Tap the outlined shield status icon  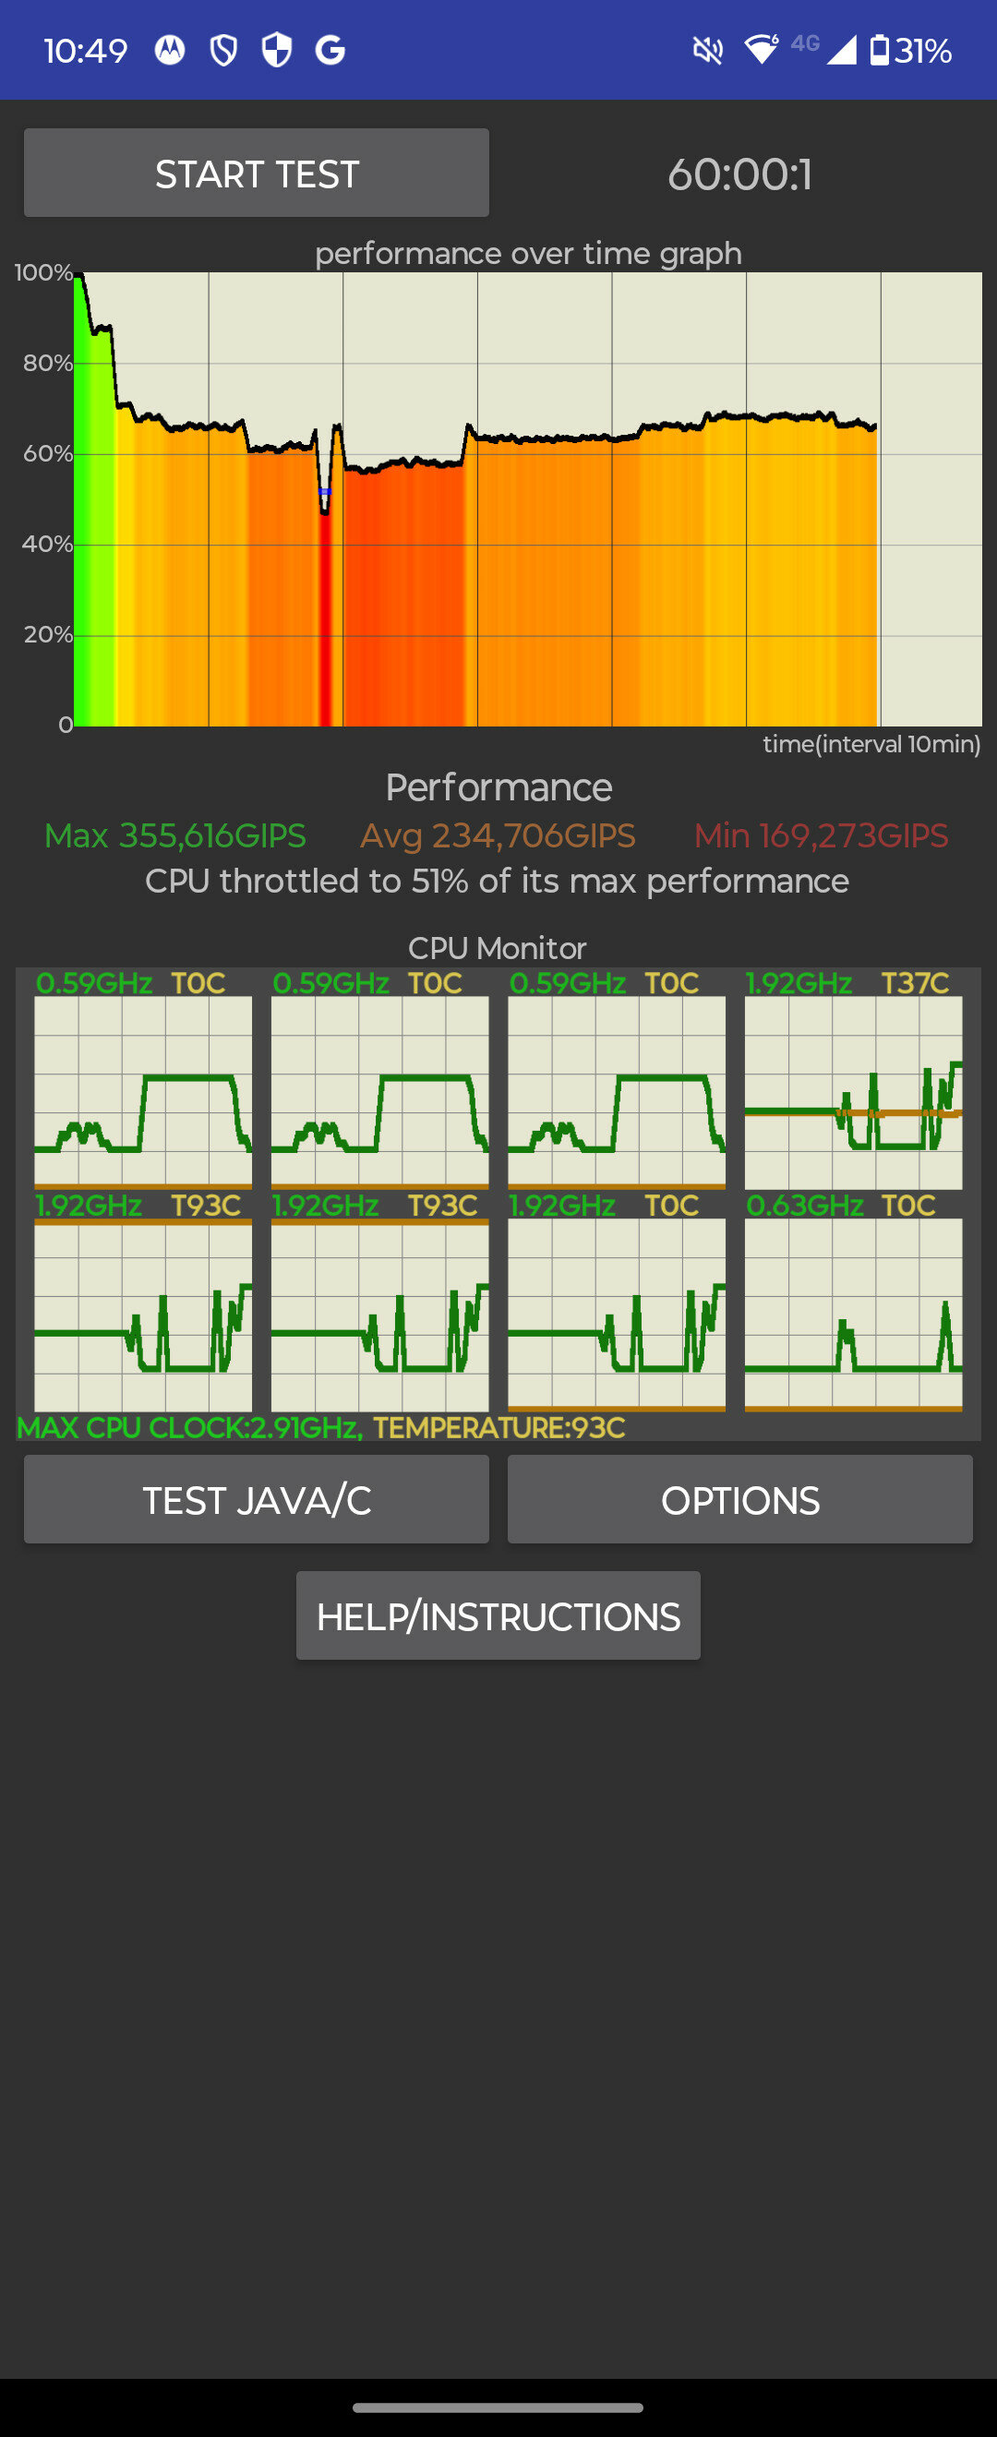223,50
